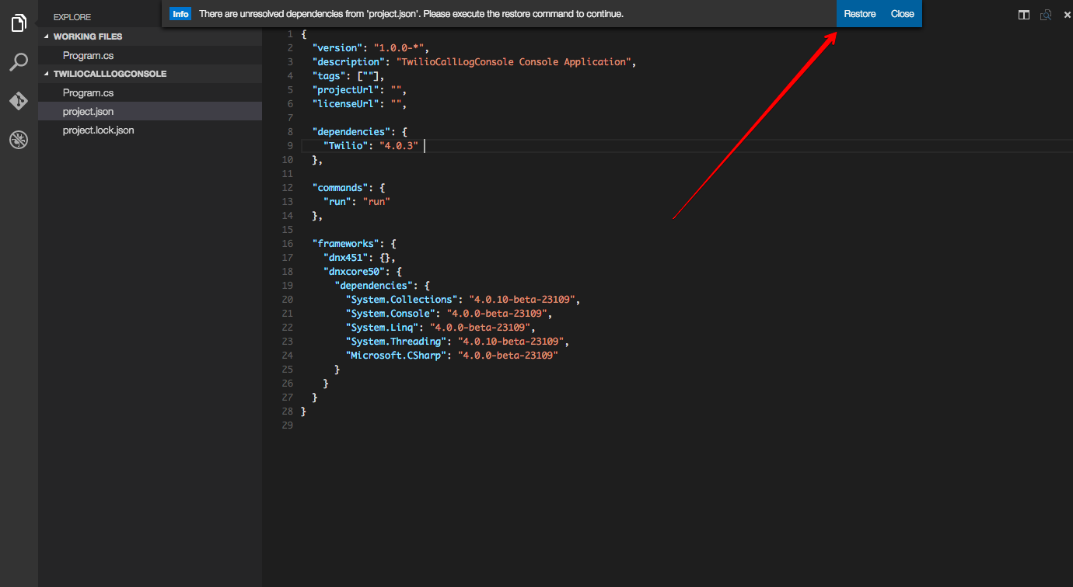Click the "TwilioCallLogConsole Console Application" description string
This screenshot has height=587, width=1073.
[513, 61]
